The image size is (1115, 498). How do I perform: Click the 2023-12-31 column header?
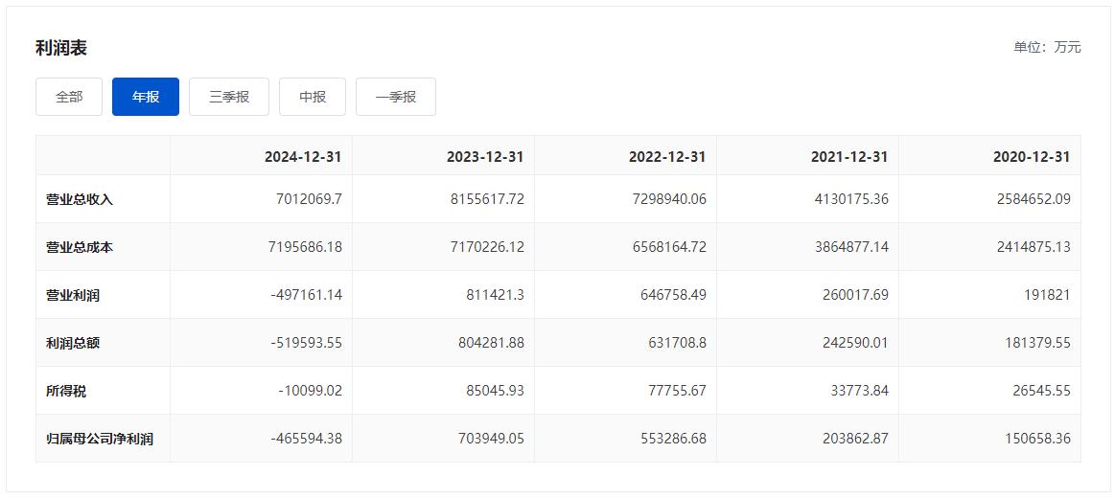coord(485,156)
